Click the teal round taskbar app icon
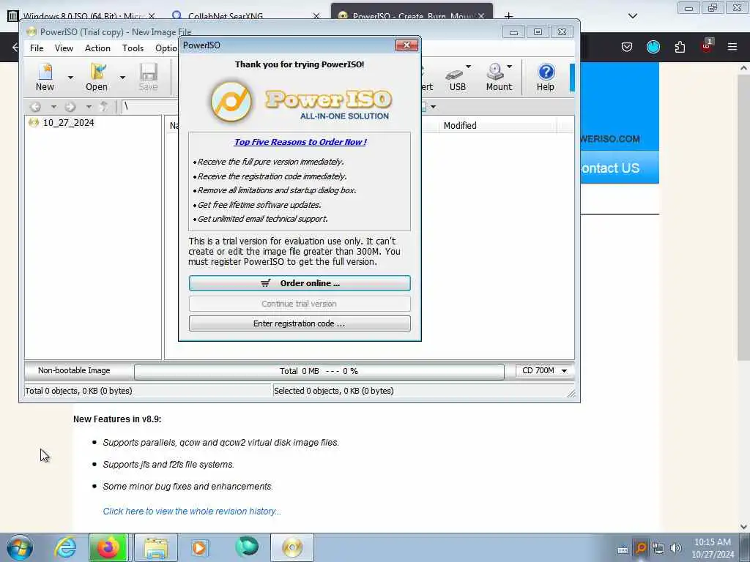 [x=247, y=547]
